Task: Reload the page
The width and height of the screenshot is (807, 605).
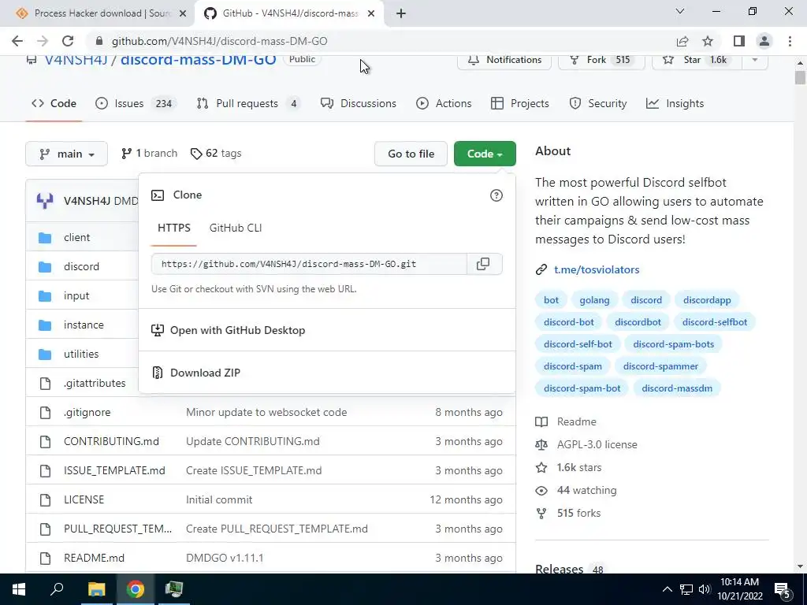Action: tap(68, 41)
